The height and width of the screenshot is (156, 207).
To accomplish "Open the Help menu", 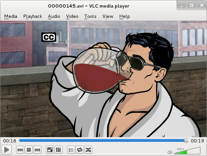I will 124,17.
